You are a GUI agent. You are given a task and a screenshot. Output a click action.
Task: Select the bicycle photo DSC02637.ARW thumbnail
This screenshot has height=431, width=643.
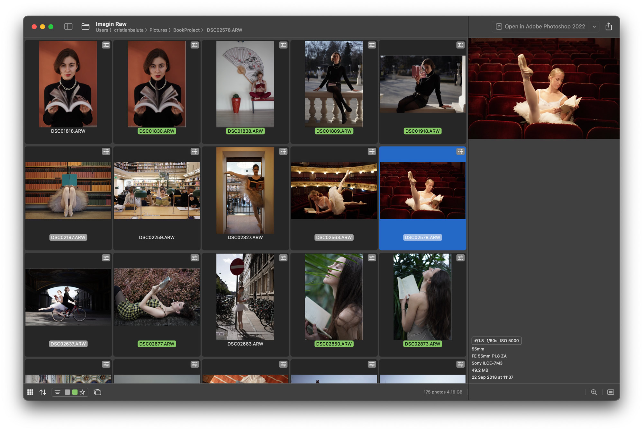point(68,297)
